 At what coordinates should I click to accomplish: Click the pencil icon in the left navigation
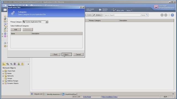5,26
